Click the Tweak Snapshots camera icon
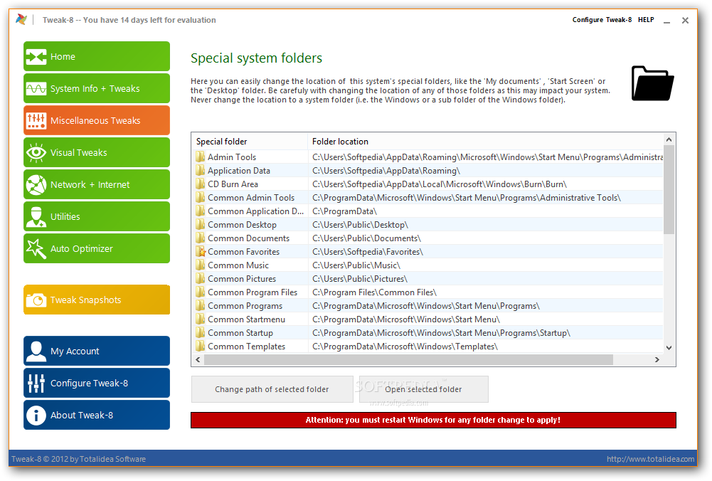 [x=36, y=300]
